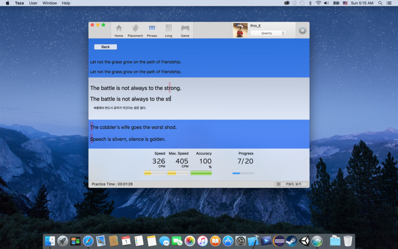Go to the Home section
Image resolution: width=398 pixels, height=249 pixels.
119,30
